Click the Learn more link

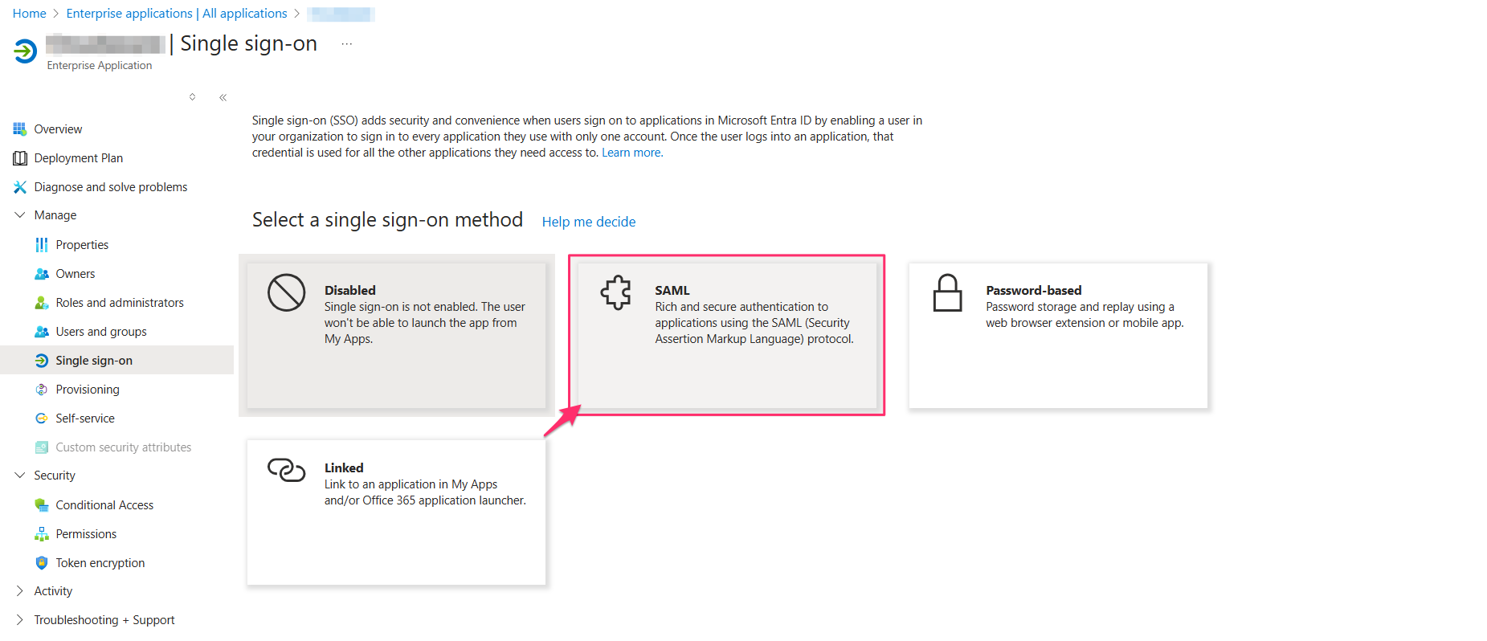click(631, 152)
